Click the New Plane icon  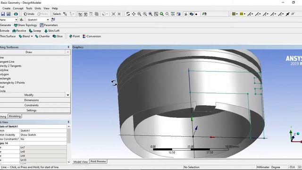(x=21, y=20)
